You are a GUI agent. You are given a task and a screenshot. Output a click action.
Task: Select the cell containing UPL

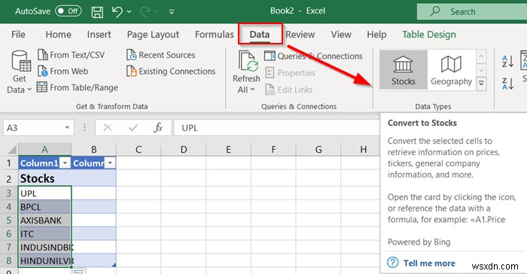point(44,193)
